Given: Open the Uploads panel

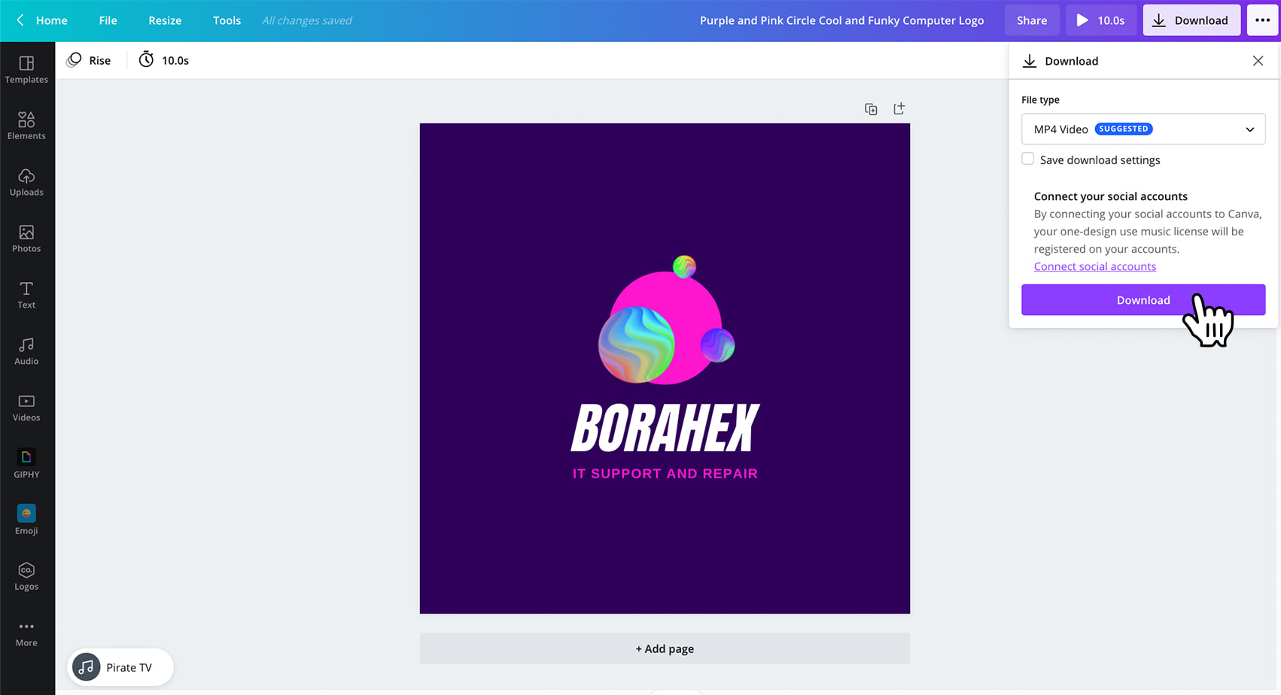Looking at the screenshot, I should pyautogui.click(x=27, y=181).
